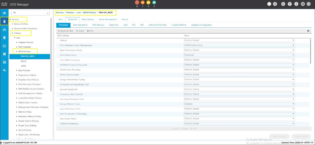This screenshot has width=315, height=145.
Task: Select the SRIOV BIOS policy
Action: pyautogui.click(x=24, y=61)
